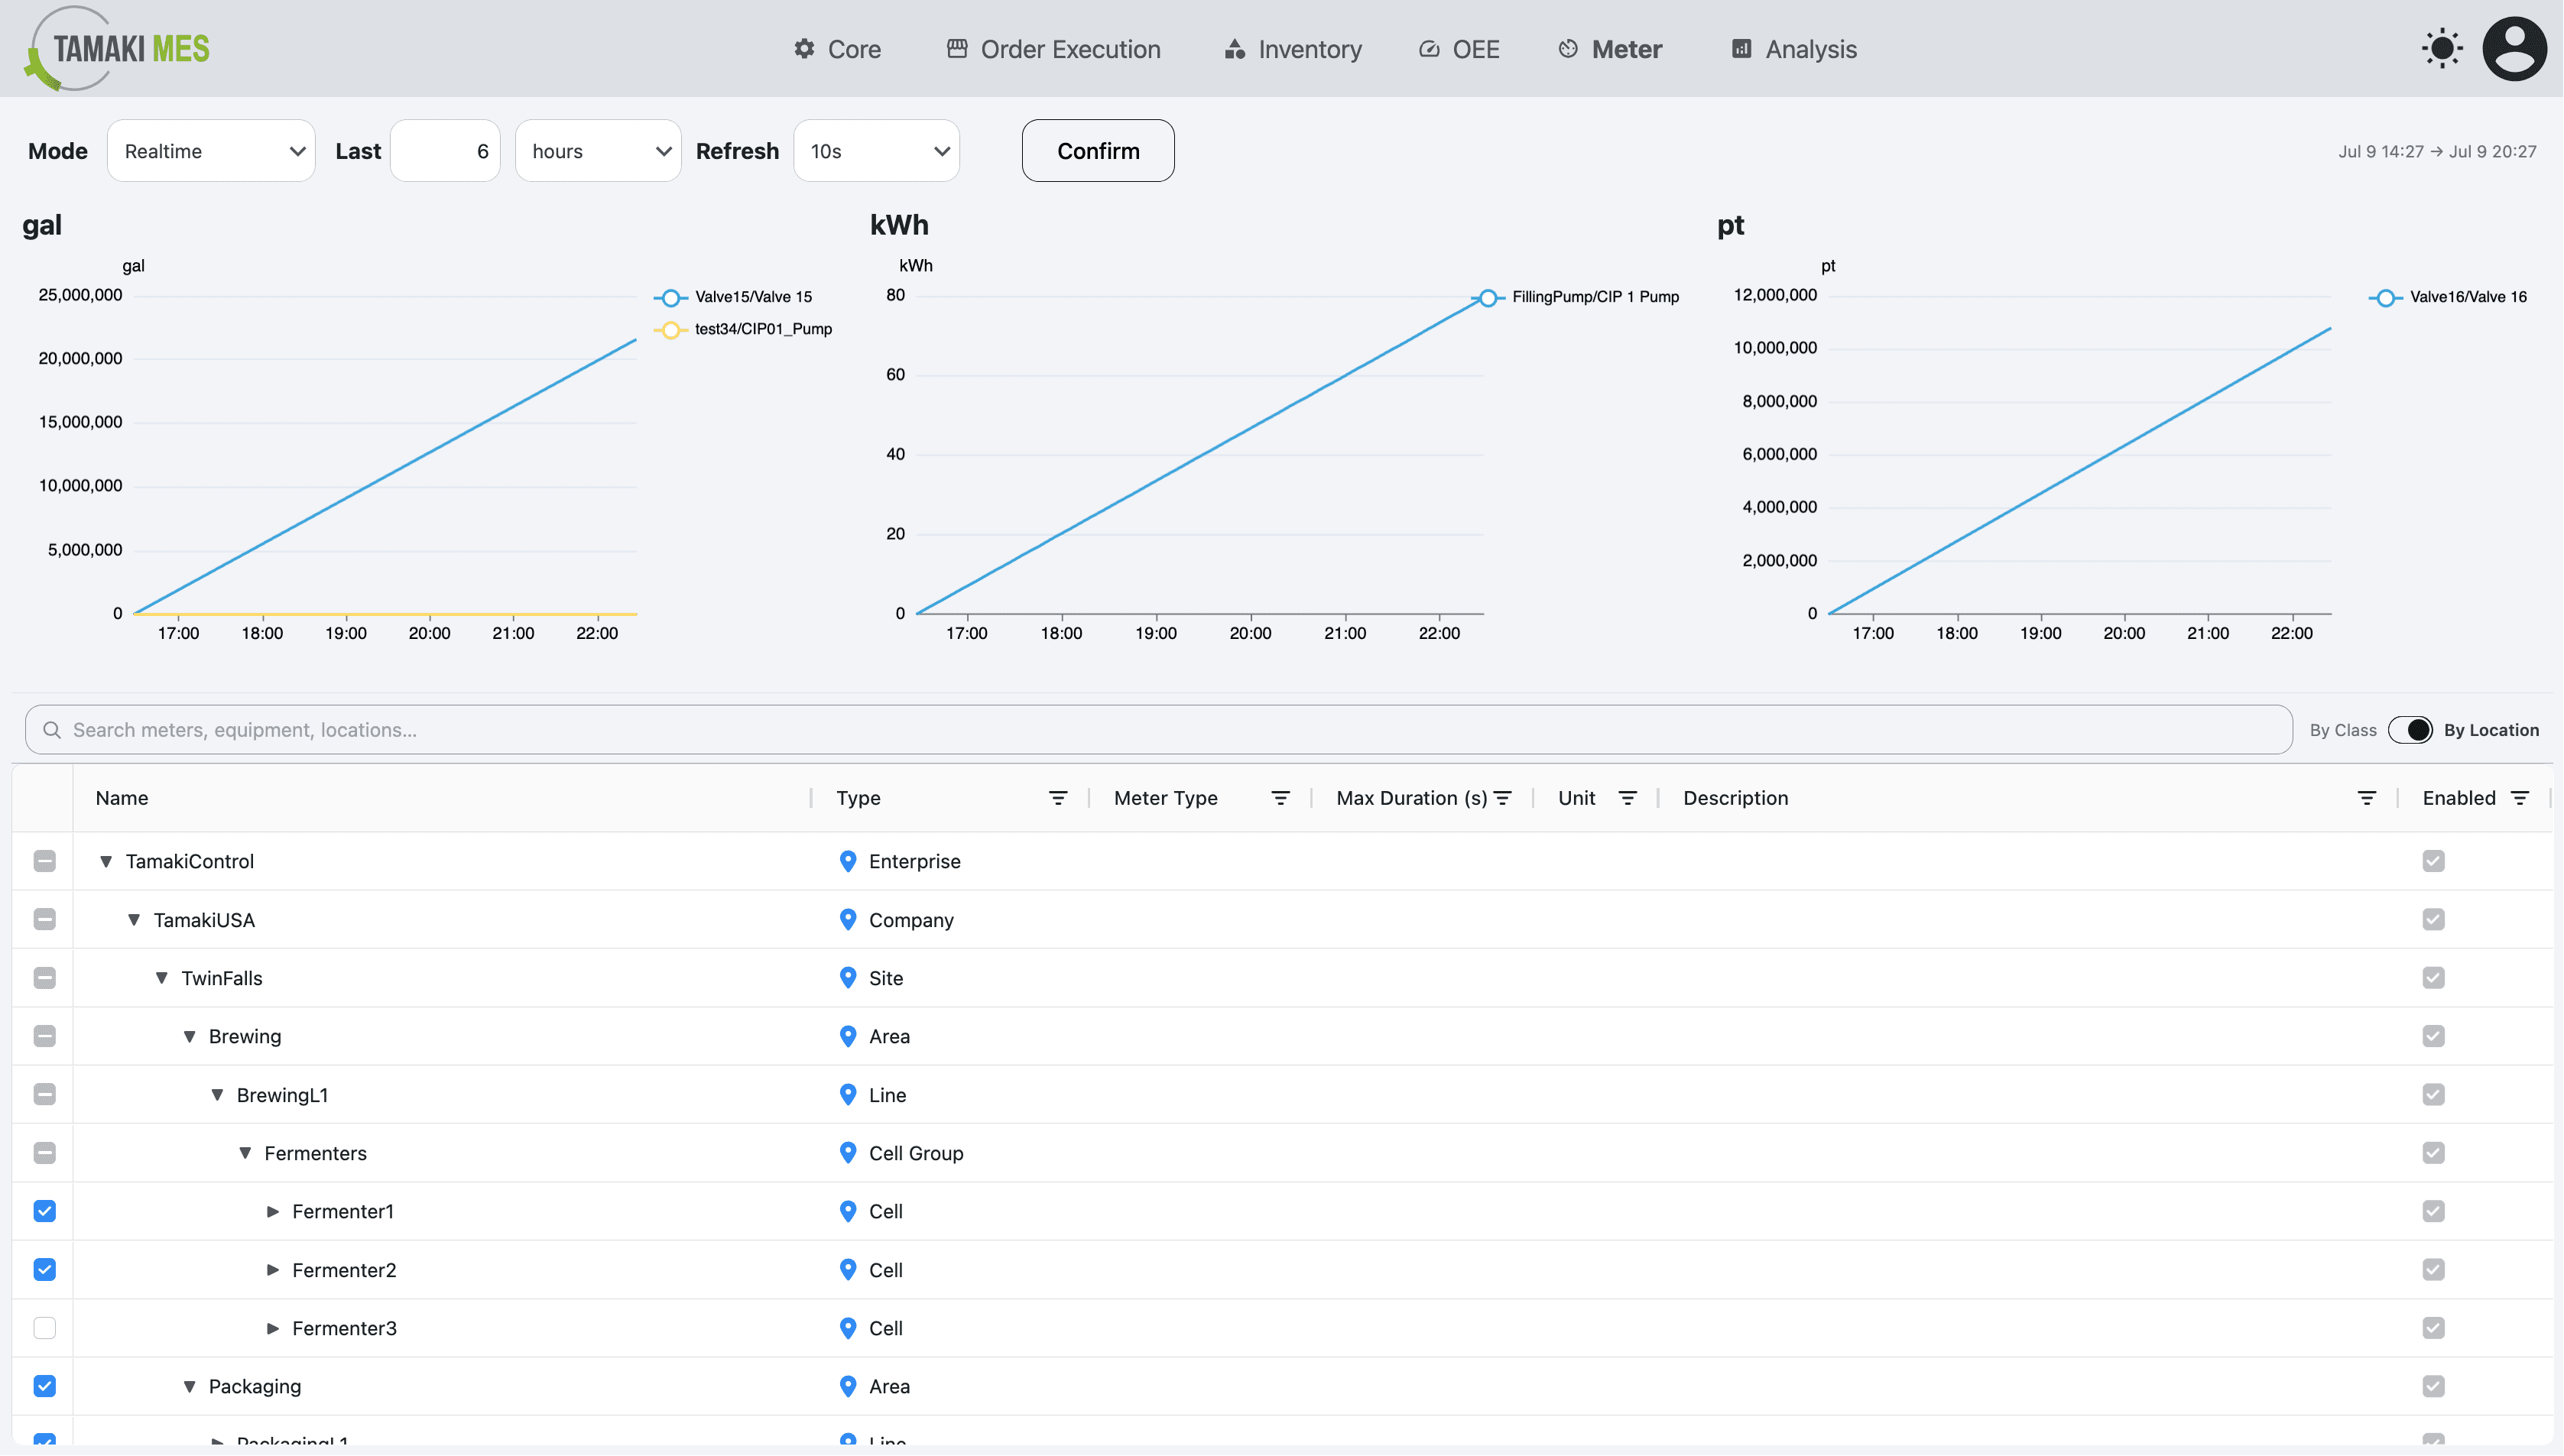
Task: Toggle Enabled checkbox for TwinFalls row
Action: click(2433, 978)
